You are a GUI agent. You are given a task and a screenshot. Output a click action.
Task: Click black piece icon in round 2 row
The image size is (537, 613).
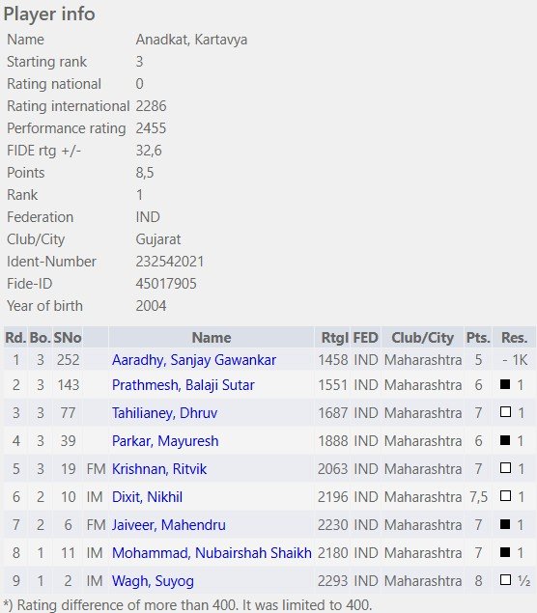tap(505, 384)
